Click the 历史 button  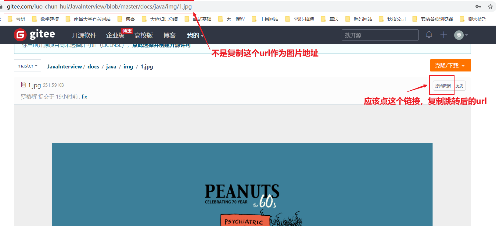(459, 86)
